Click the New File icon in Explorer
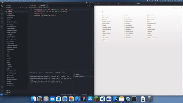Screen dimensions: 183x103 pyautogui.click(x=20, y=8)
